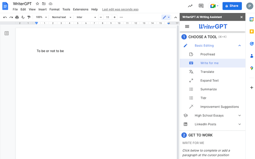Open Google Calendar side panel icon

click(251, 19)
